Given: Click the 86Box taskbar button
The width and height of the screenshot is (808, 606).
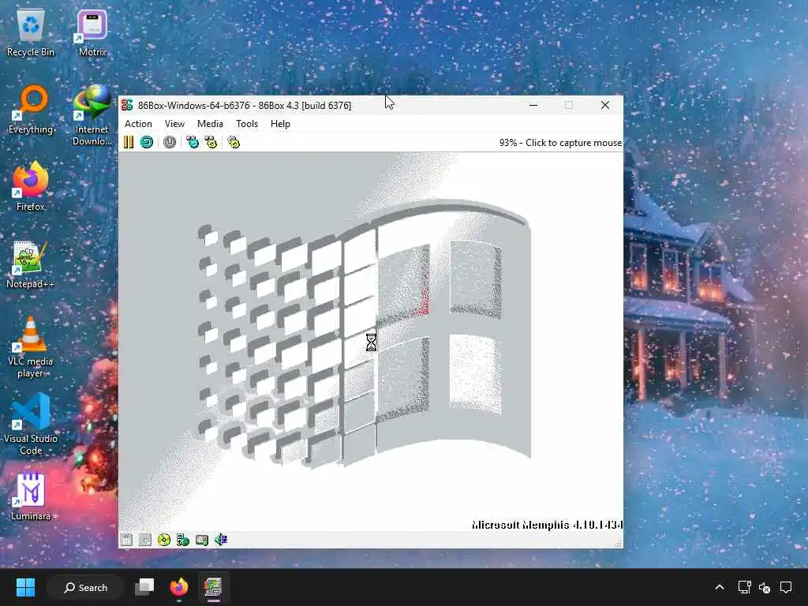Looking at the screenshot, I should click(213, 587).
